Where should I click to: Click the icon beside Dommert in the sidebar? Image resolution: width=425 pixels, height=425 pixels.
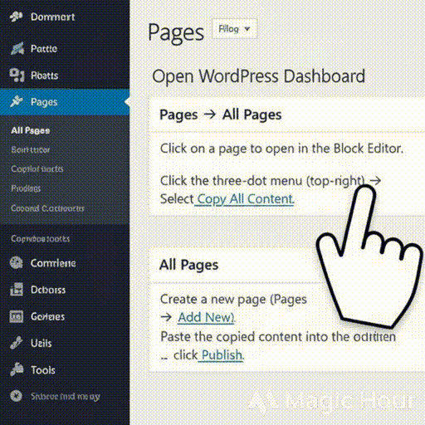(x=16, y=17)
